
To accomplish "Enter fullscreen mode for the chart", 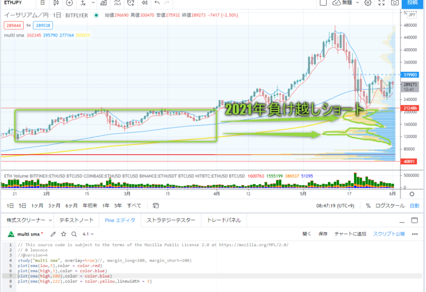I will click(381, 3).
